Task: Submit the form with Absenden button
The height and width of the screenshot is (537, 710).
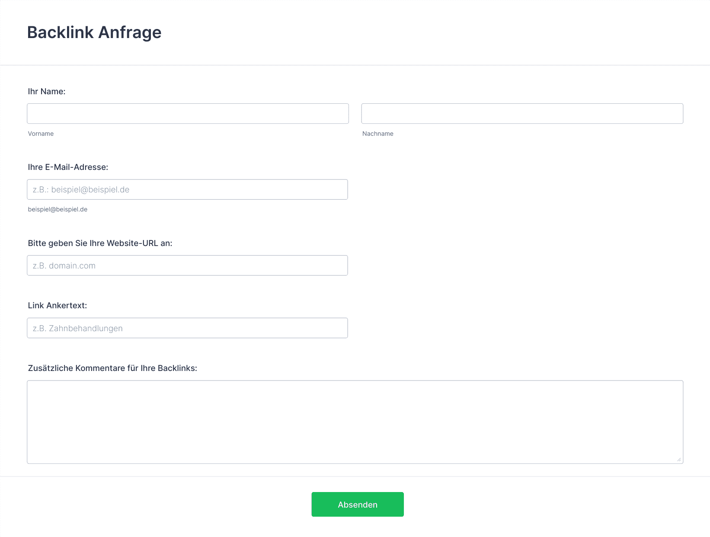Action: click(x=358, y=505)
